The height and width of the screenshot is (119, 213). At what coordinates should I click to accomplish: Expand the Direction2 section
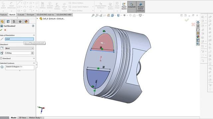click(x=34, y=58)
